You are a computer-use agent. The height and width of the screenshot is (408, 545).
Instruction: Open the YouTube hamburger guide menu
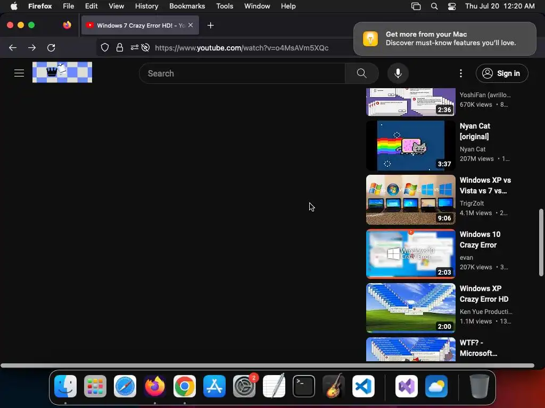pyautogui.click(x=19, y=73)
